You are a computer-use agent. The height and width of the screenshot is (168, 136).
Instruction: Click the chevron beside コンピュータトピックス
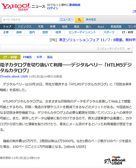(129, 49)
